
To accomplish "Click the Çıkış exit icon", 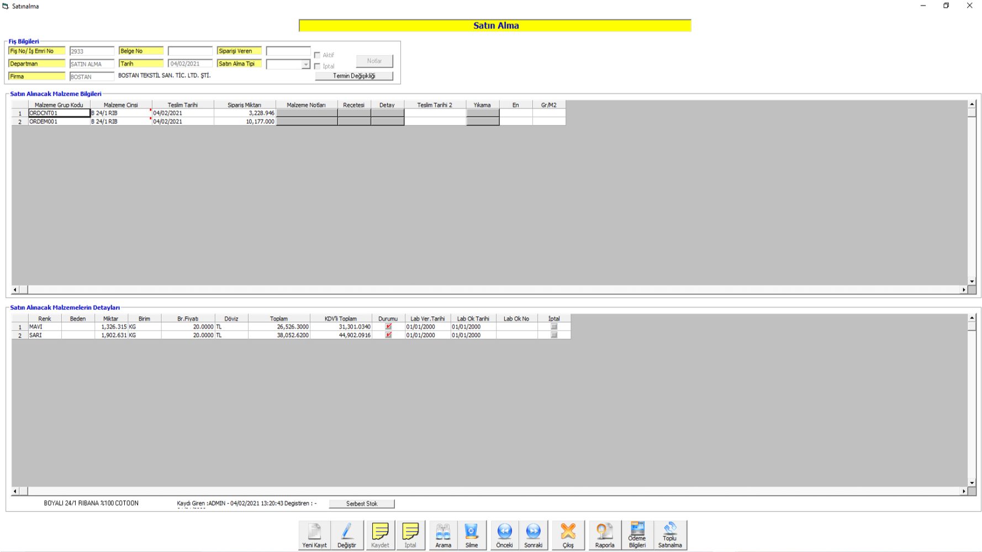I will pos(568,535).
